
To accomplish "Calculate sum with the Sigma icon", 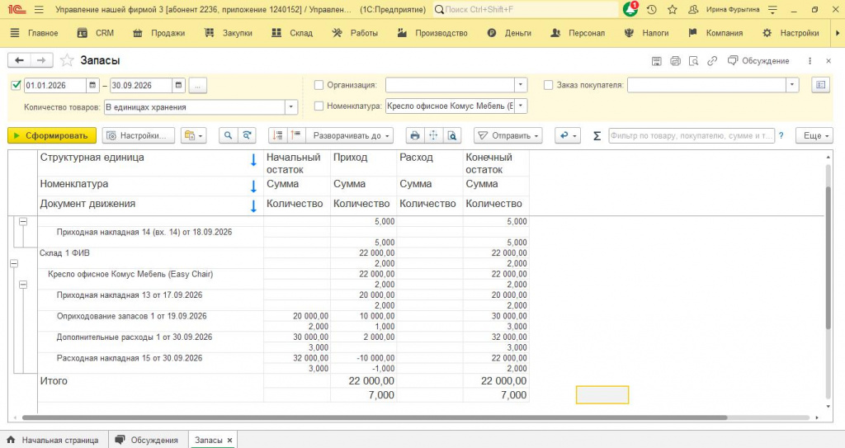I will 597,136.
